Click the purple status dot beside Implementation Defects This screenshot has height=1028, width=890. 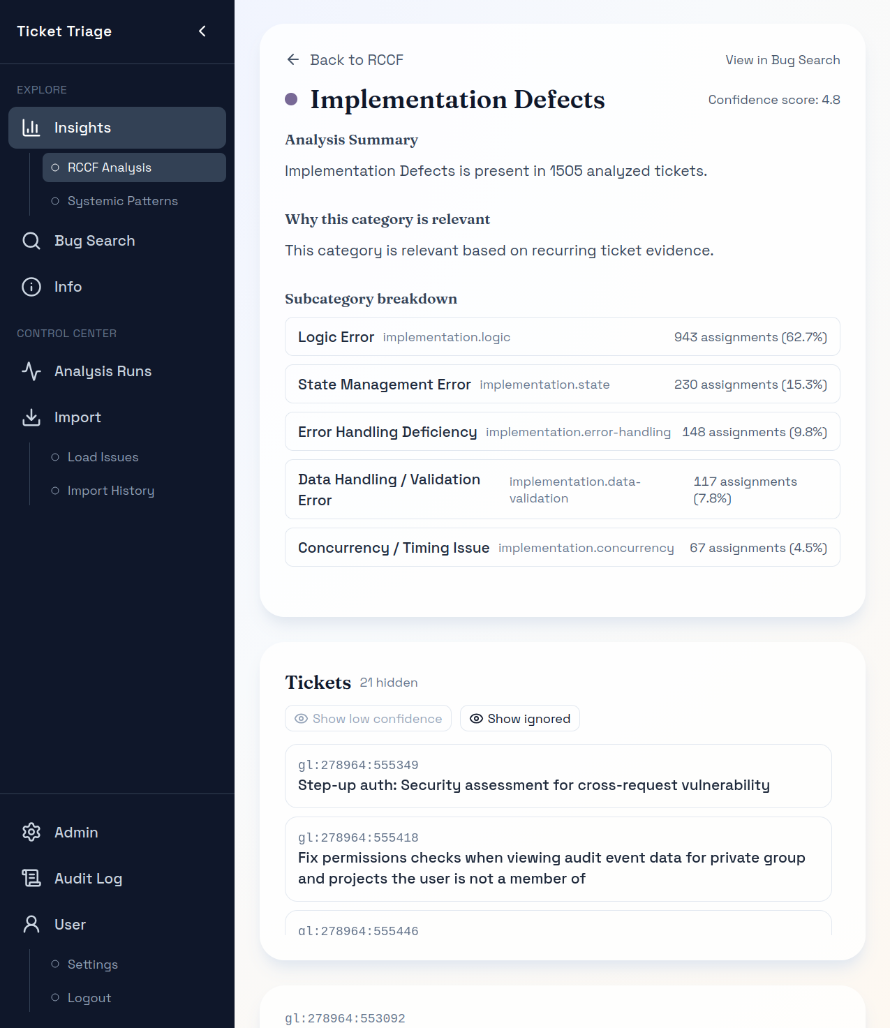290,99
